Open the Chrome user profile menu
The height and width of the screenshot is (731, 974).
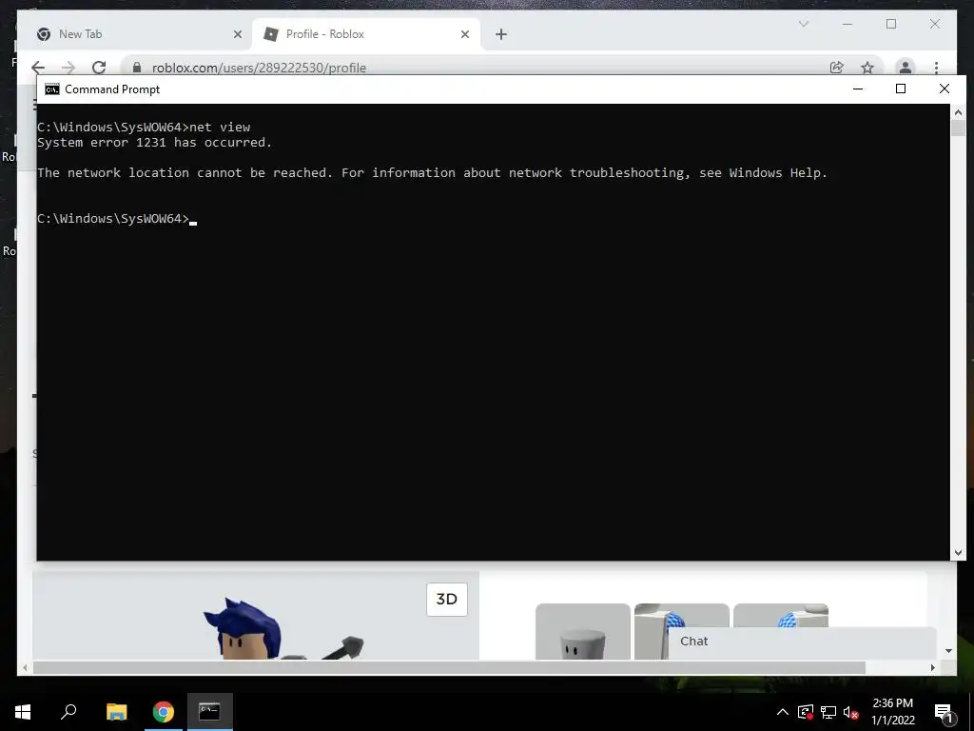pyautogui.click(x=906, y=68)
